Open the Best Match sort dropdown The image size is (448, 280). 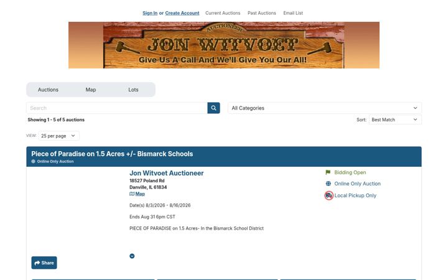(395, 119)
